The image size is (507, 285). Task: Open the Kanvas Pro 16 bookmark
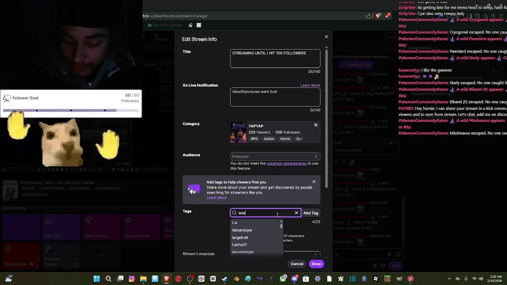click(x=166, y=25)
